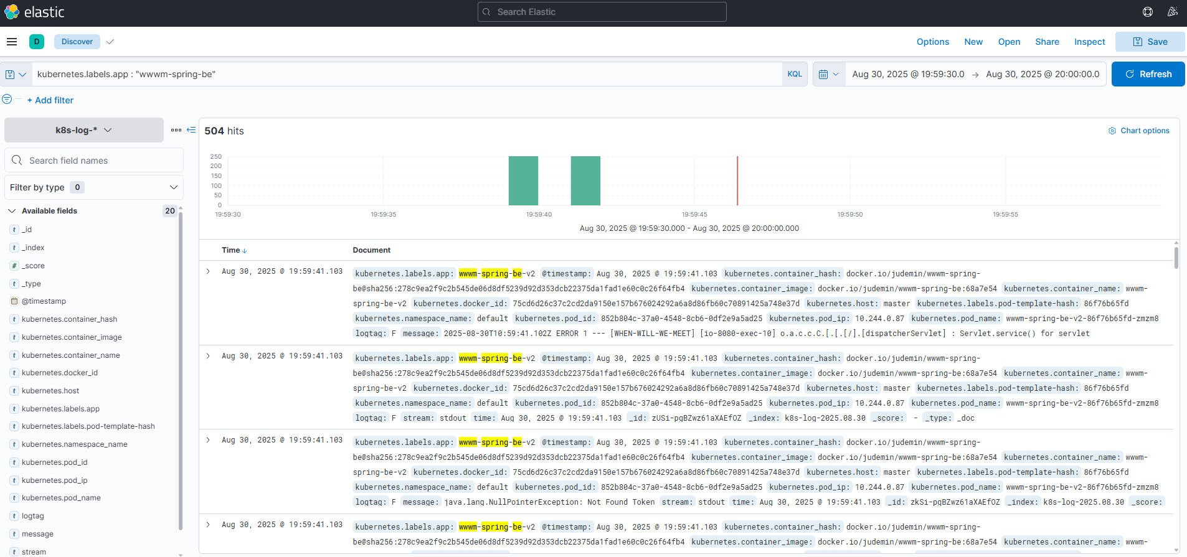Click the calendar quick menu icon
This screenshot has height=557, width=1187.
pos(829,74)
